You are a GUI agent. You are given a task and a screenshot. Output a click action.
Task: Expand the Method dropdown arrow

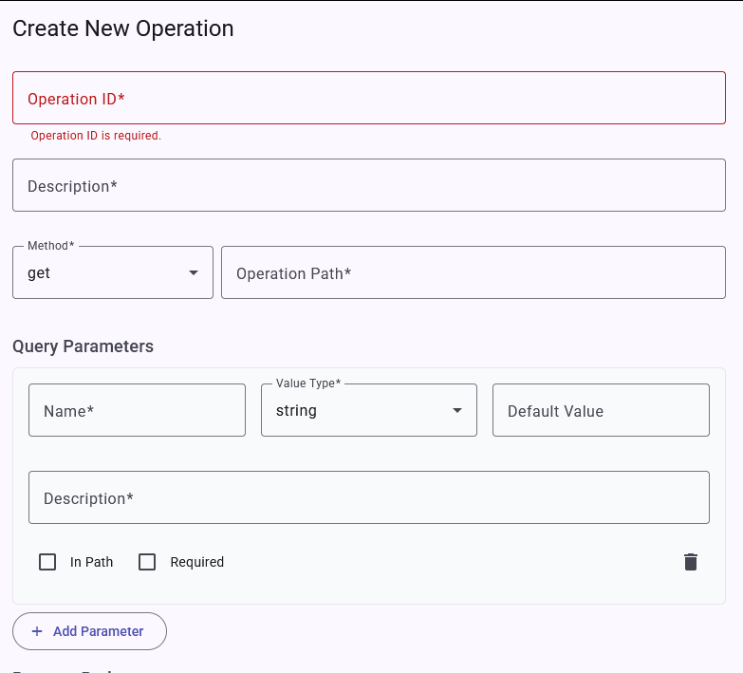pyautogui.click(x=194, y=273)
